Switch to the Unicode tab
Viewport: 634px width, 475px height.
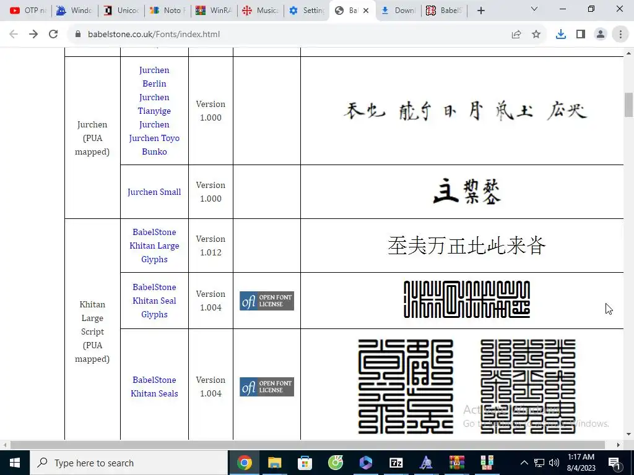click(x=121, y=11)
